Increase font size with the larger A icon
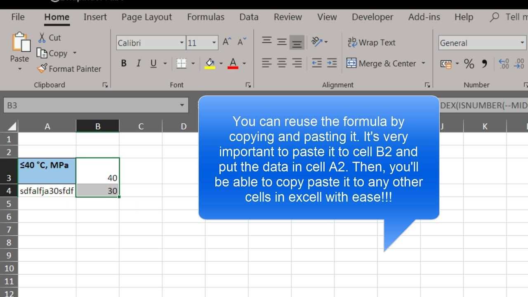 pos(226,42)
